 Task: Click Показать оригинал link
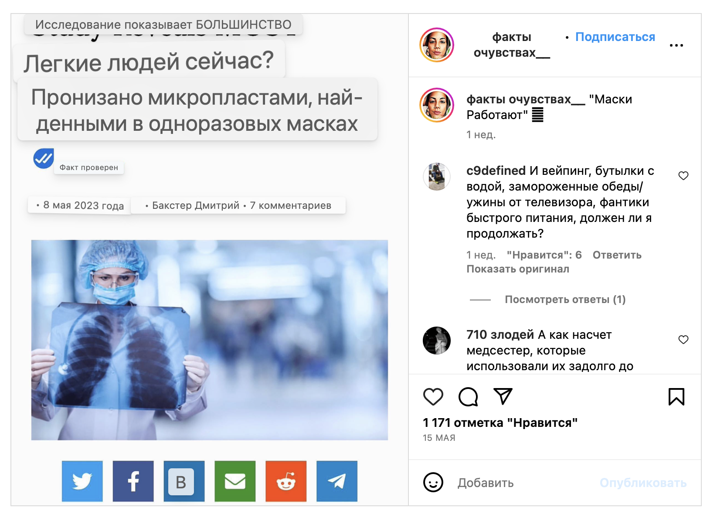[518, 269]
